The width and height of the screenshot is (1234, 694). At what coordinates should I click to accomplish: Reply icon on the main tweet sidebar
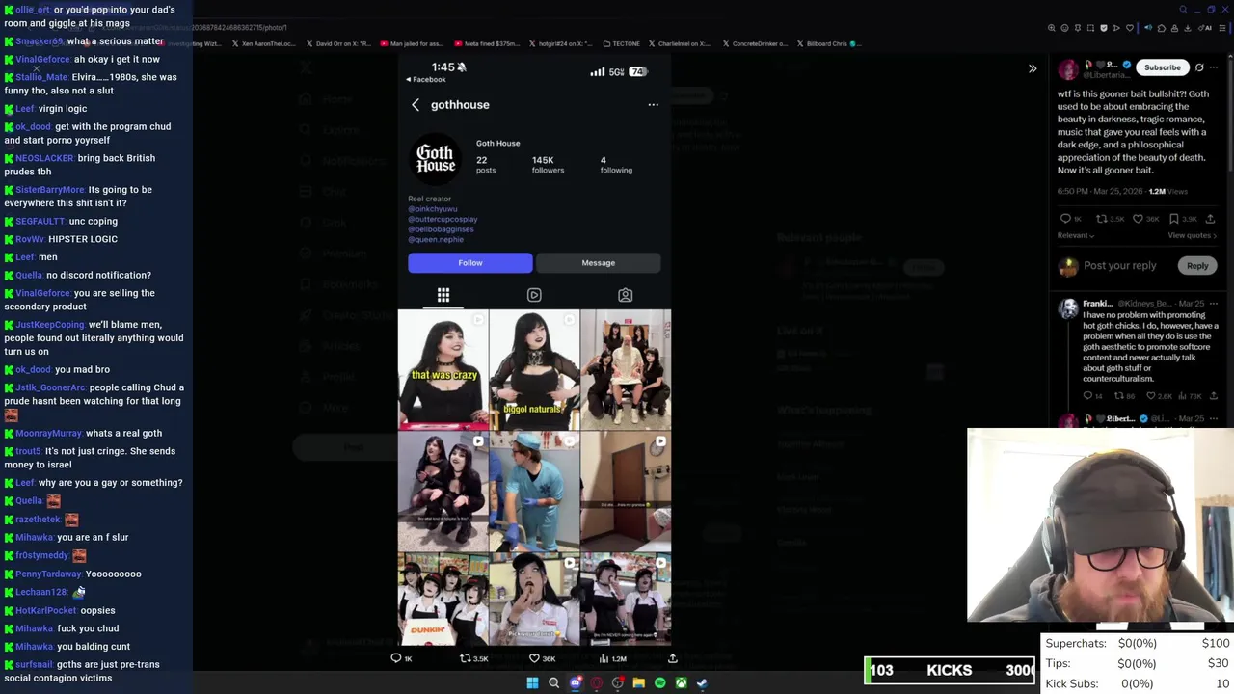[x=1070, y=219]
